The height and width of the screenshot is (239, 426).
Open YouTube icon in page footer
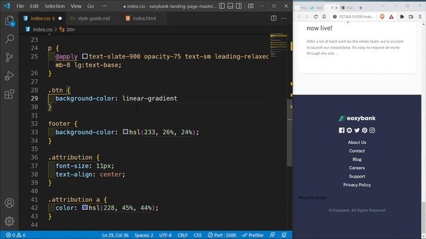pos(349,130)
